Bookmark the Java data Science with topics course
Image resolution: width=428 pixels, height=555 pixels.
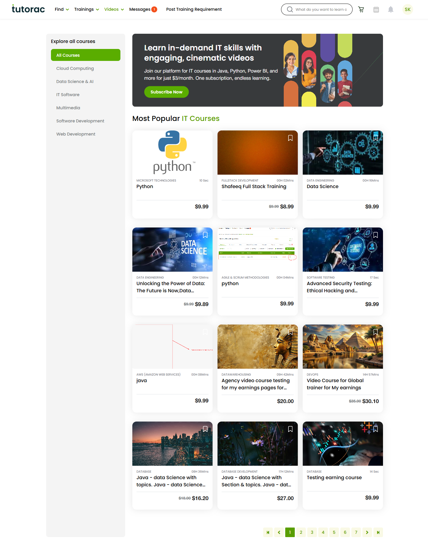click(205, 429)
